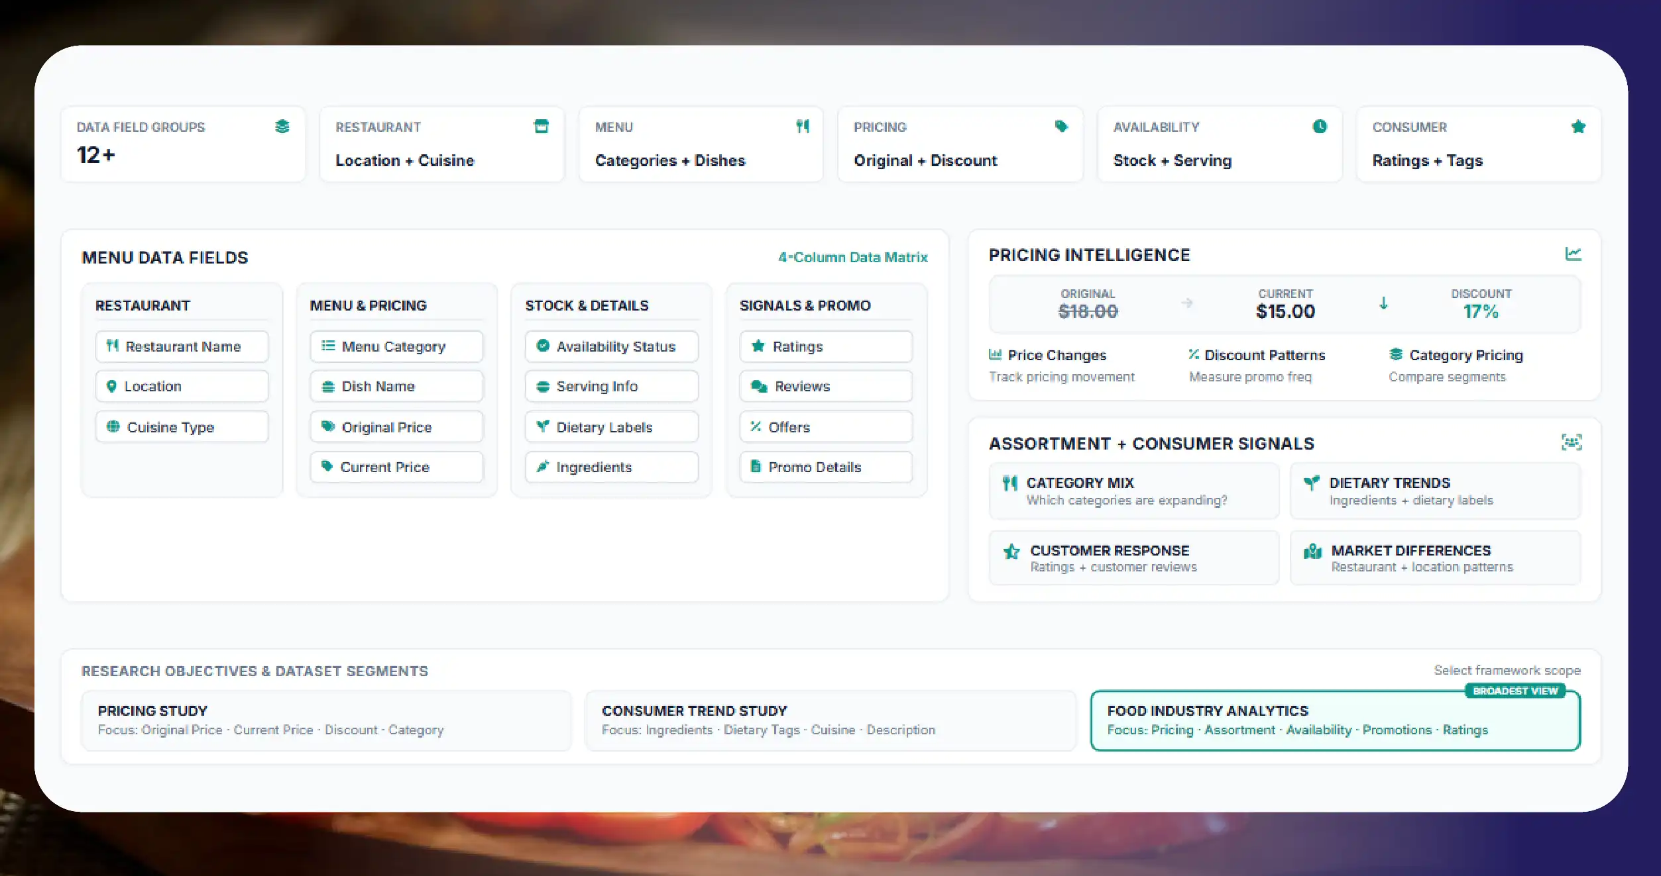Image resolution: width=1661 pixels, height=876 pixels.
Task: Click the line chart icon in Pricing Intelligence
Action: click(x=1574, y=254)
